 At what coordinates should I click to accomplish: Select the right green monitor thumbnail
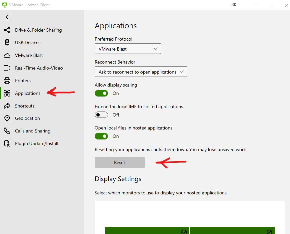[x=232, y=230]
